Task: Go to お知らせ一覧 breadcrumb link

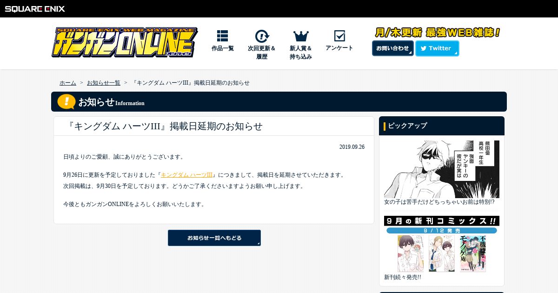Action: coord(104,83)
